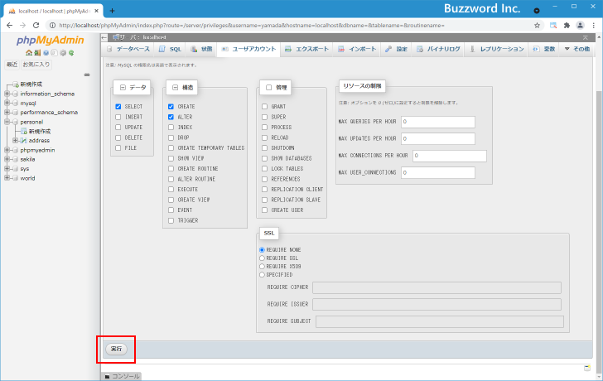Image resolution: width=603 pixels, height=381 pixels.
Task: Bookmark this page with the star icon
Action: pos(537,26)
